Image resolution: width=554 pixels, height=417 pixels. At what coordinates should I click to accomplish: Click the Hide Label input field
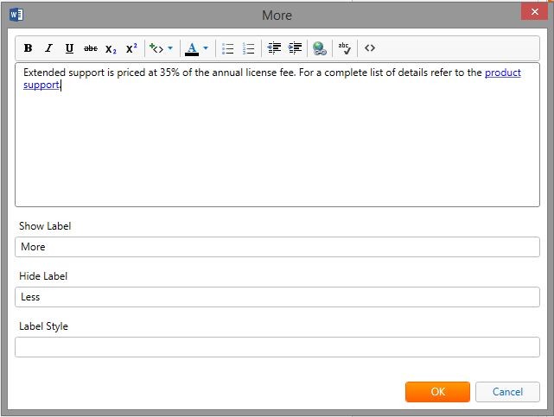(277, 297)
